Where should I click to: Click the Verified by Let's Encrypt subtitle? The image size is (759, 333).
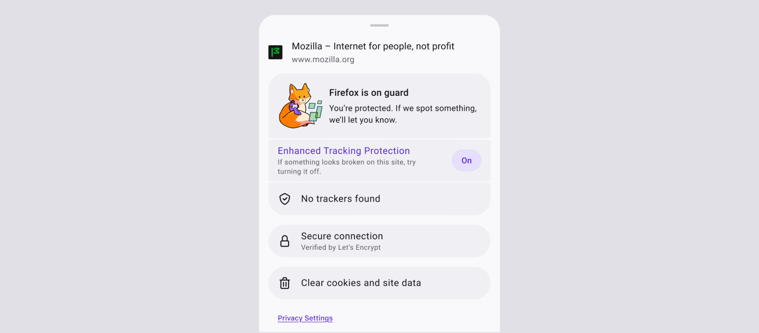point(341,248)
